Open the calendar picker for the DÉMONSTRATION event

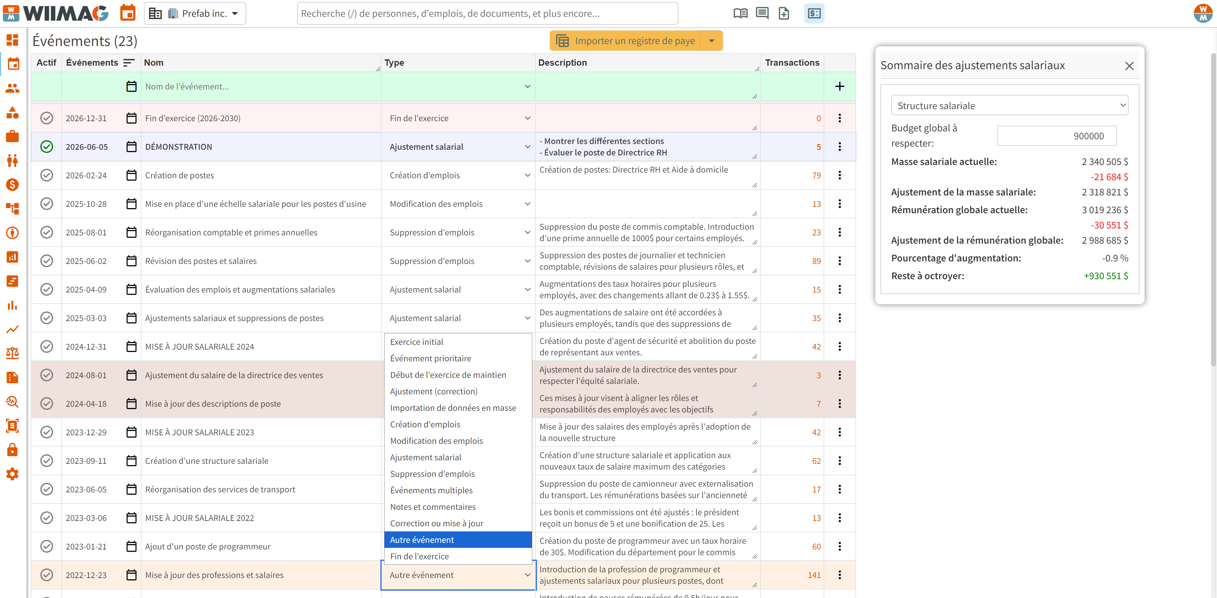click(131, 147)
